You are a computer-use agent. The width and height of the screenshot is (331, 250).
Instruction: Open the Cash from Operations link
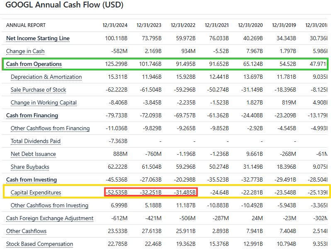(x=34, y=64)
